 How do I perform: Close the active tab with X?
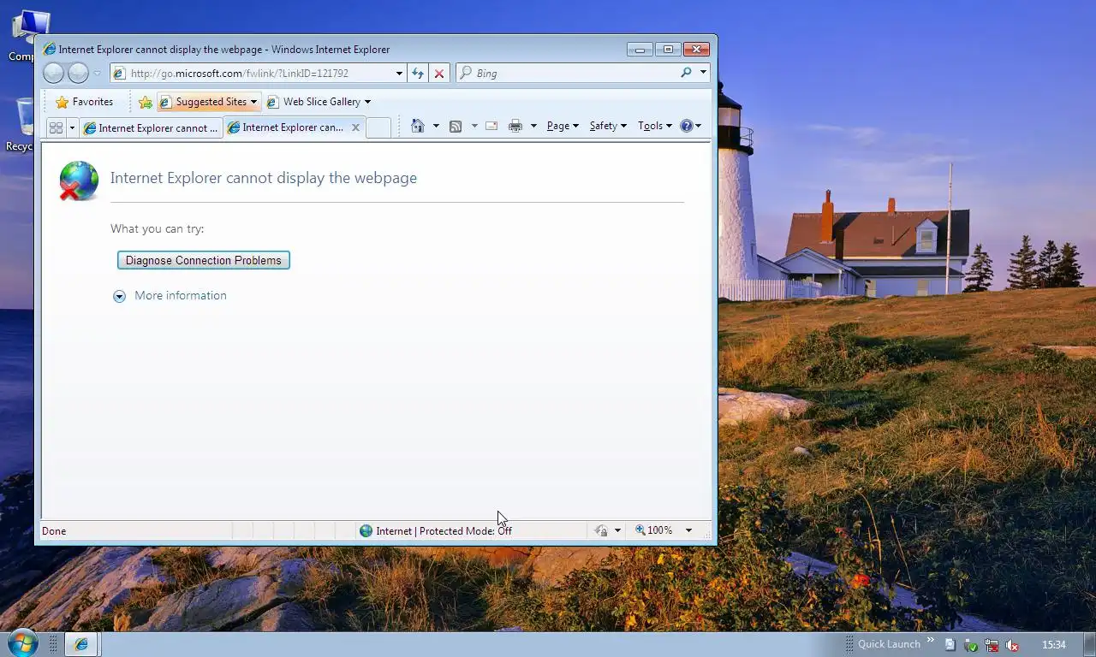355,127
